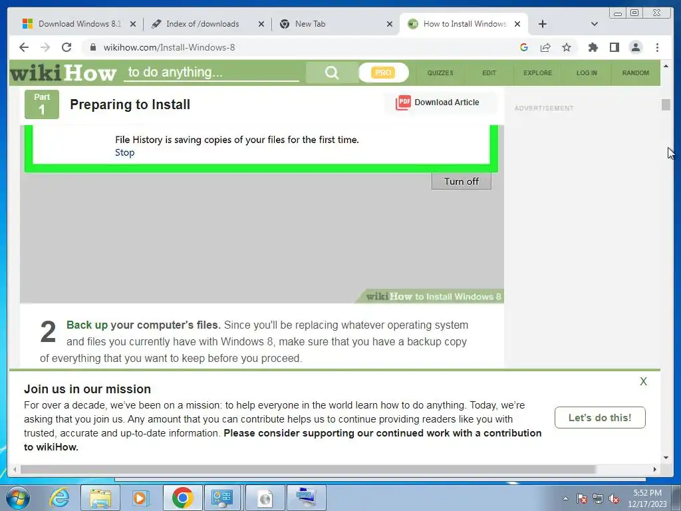The height and width of the screenshot is (511, 681).
Task: Open EDIT in wikiHow header
Action: (489, 73)
